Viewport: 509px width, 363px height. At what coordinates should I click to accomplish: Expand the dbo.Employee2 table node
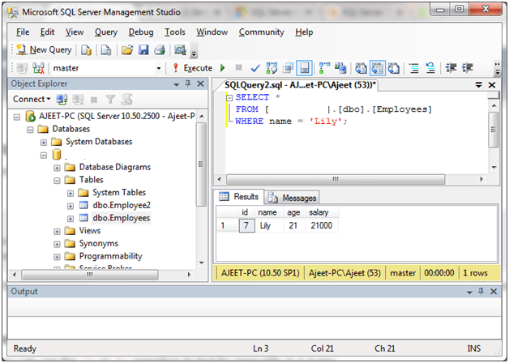70,206
